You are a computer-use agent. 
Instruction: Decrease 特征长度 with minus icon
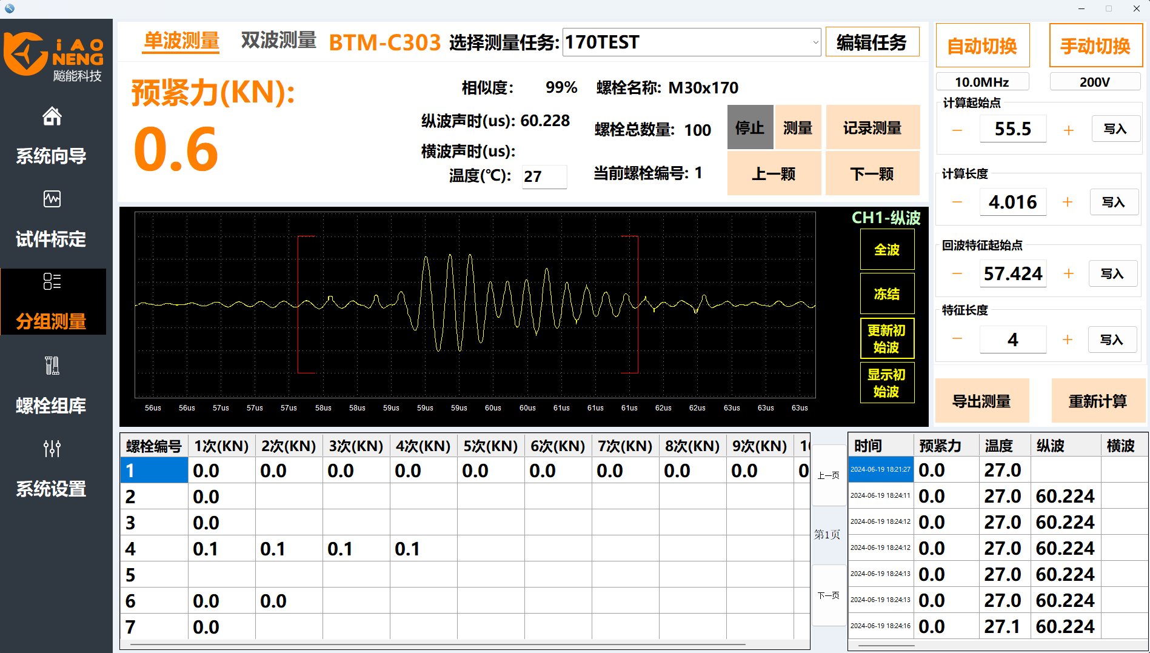pos(957,339)
